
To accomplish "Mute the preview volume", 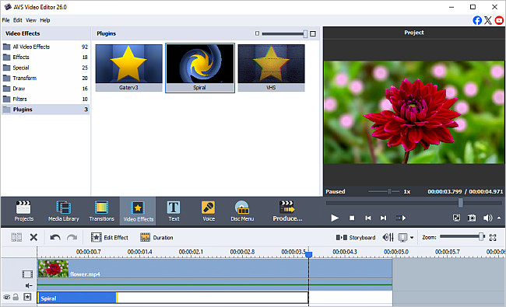I will tap(487, 218).
